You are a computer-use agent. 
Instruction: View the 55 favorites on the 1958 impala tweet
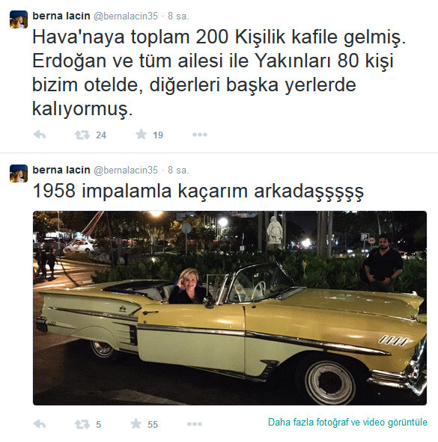click(x=153, y=425)
